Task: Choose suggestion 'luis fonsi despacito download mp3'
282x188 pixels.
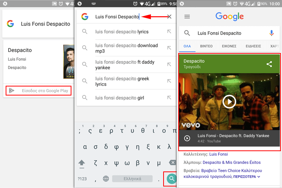Action: coord(126,48)
